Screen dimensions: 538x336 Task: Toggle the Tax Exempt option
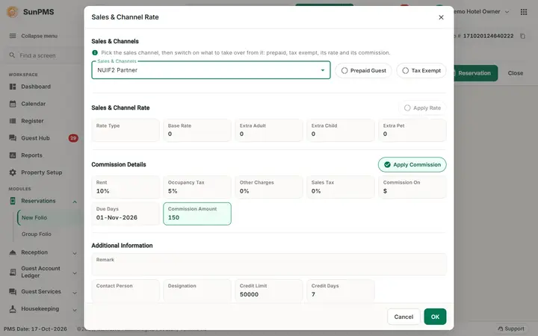421,71
